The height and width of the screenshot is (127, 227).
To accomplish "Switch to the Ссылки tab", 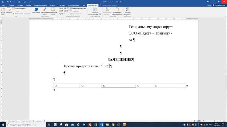I will pos(53,5).
